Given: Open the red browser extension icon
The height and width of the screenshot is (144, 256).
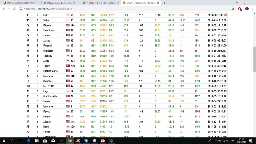Looking at the screenshot, I should click(x=240, y=9).
